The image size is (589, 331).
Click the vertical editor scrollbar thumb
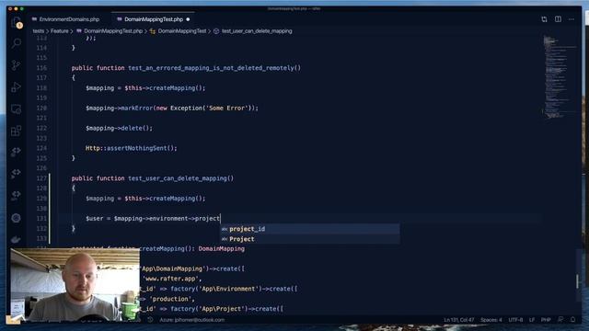[577, 280]
